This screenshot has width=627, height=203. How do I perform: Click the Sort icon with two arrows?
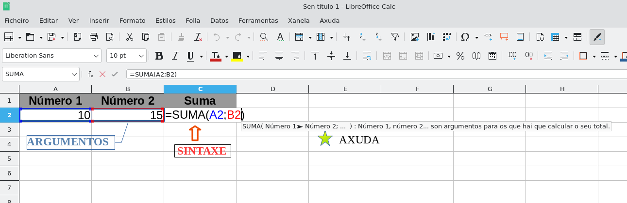(347, 37)
